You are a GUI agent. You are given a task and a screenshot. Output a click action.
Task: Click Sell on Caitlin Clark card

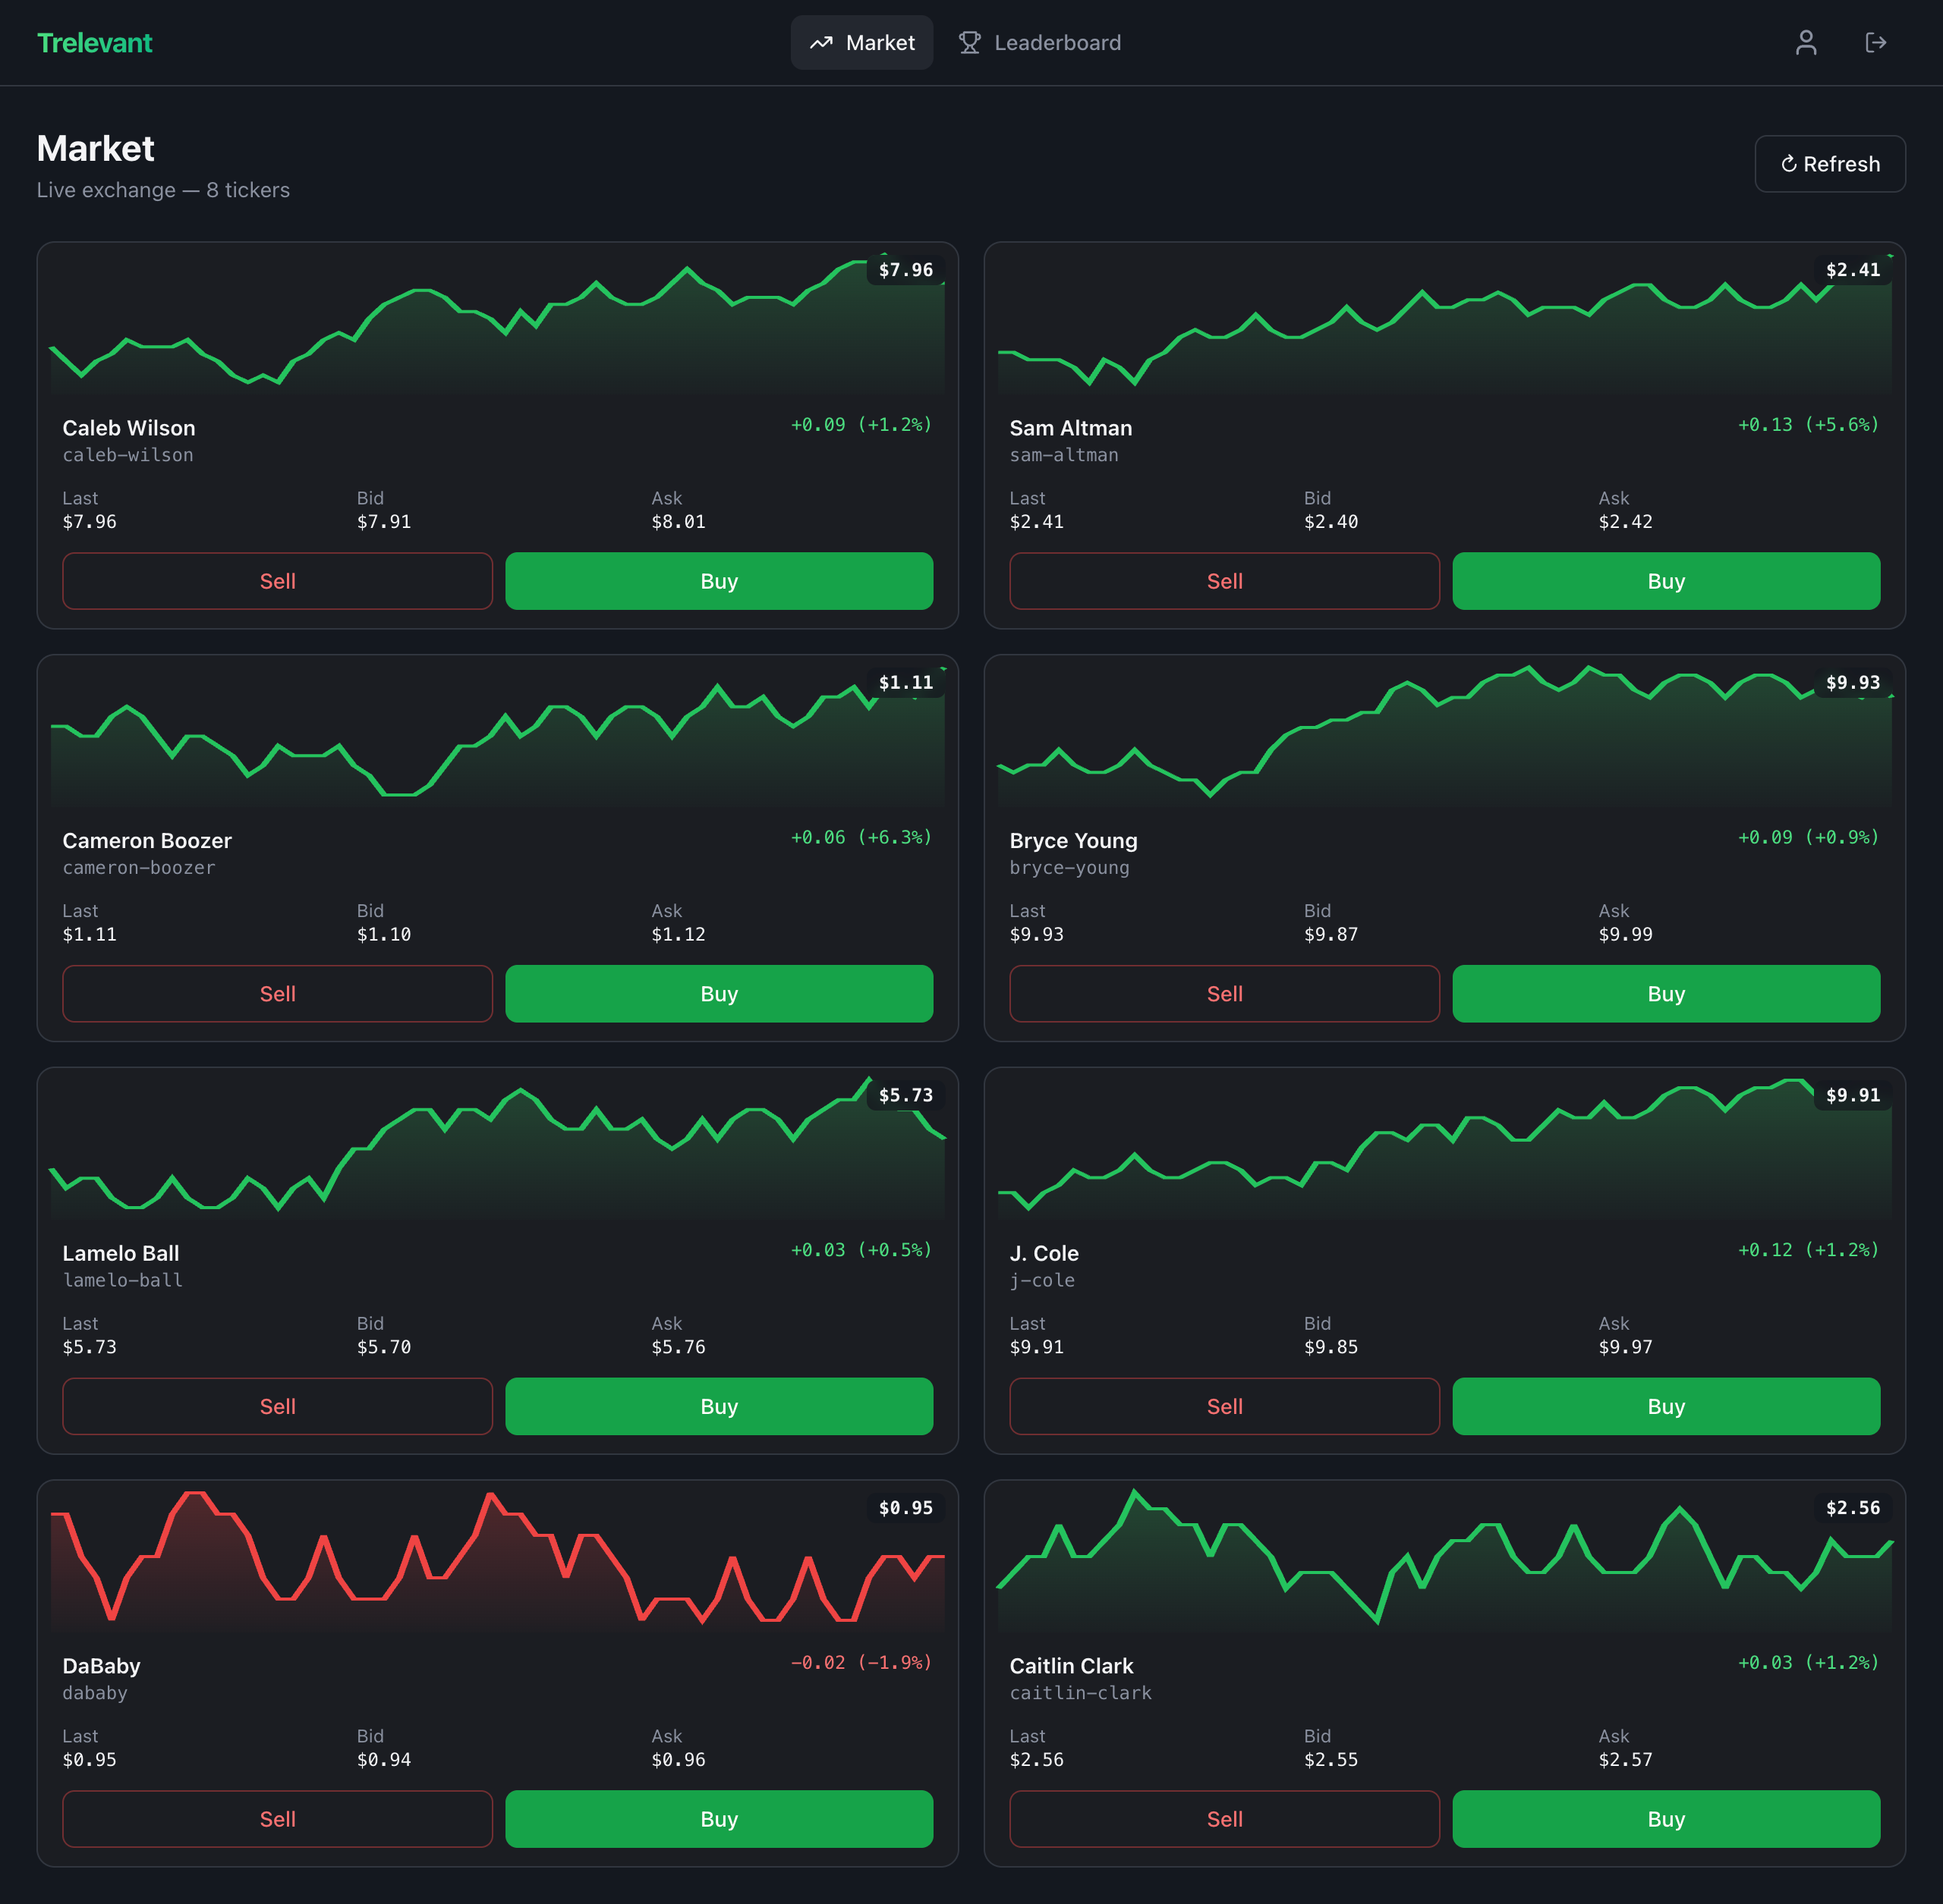(x=1223, y=1819)
